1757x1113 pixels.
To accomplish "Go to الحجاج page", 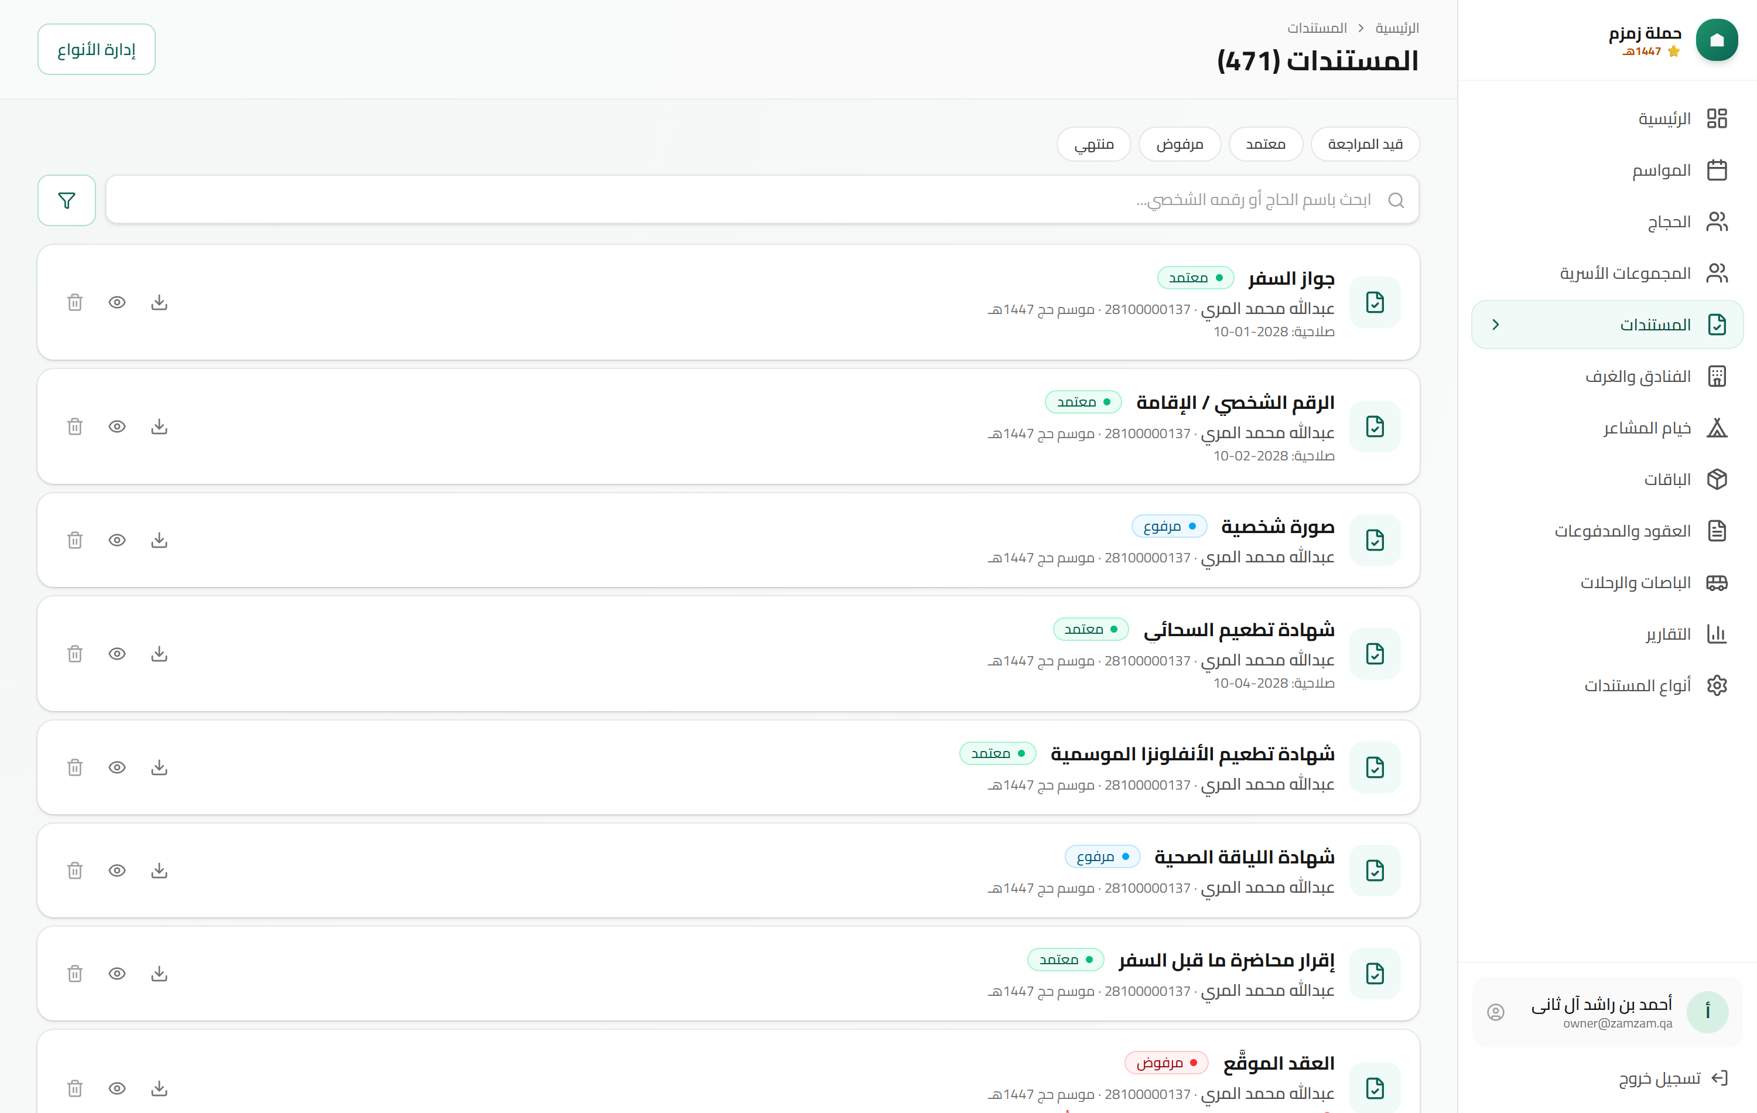I will 1608,221.
